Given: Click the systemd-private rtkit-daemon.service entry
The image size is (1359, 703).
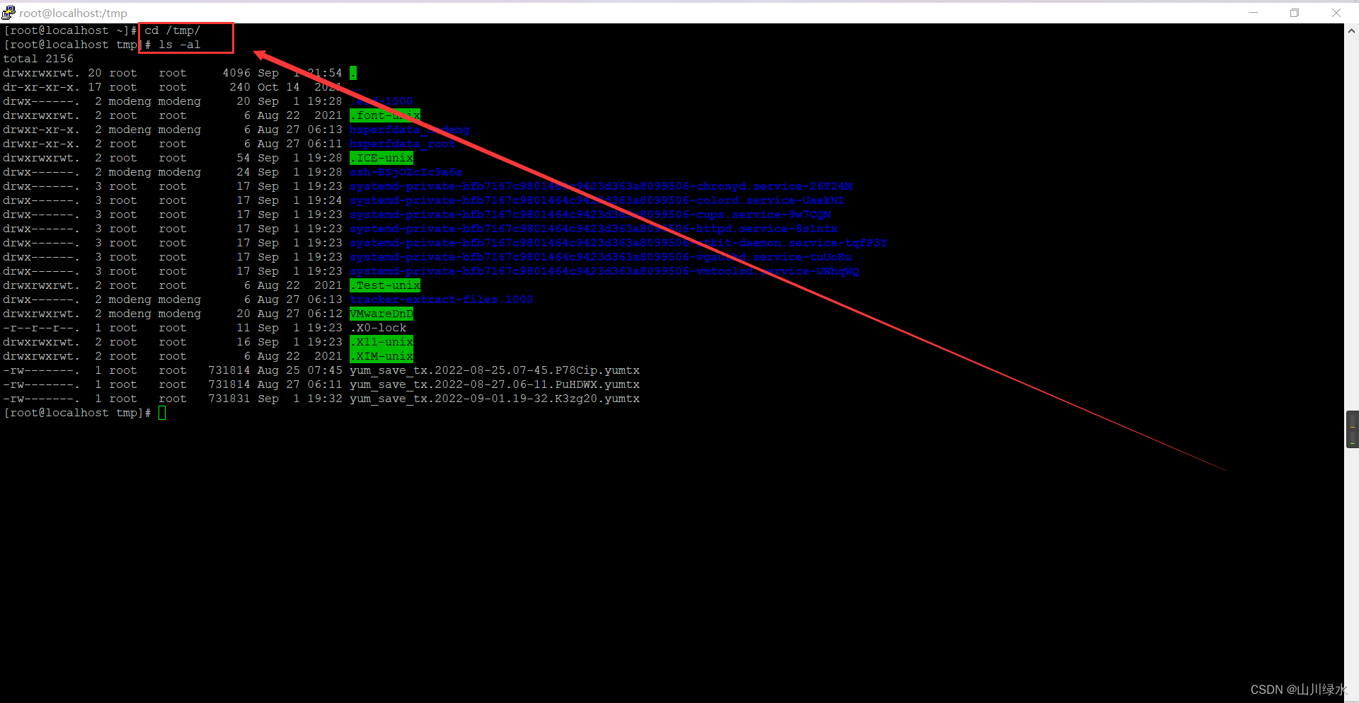Looking at the screenshot, I should (x=619, y=243).
